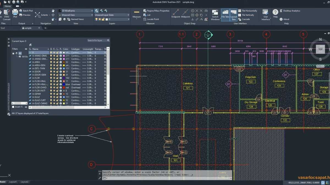This screenshot has height=185, width=330.
Task: Collapse the All filter tree node
Action: [x=13, y=53]
